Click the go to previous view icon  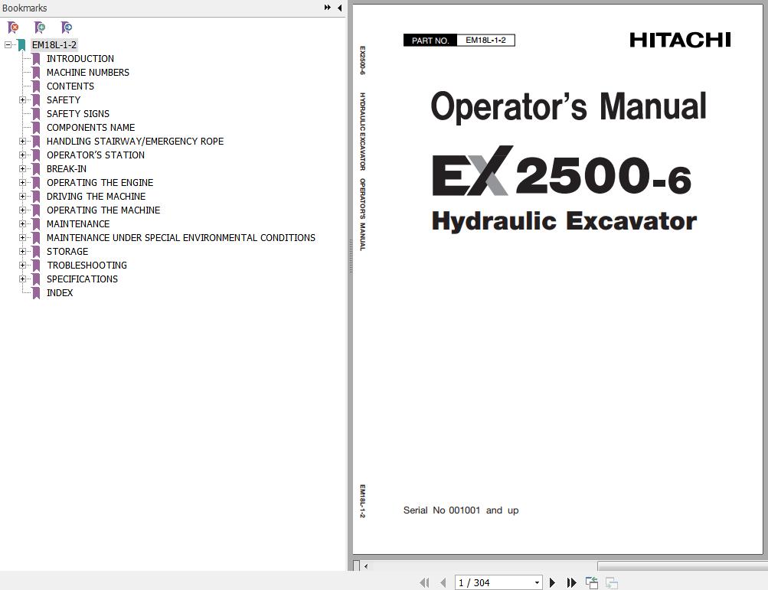[x=592, y=582]
